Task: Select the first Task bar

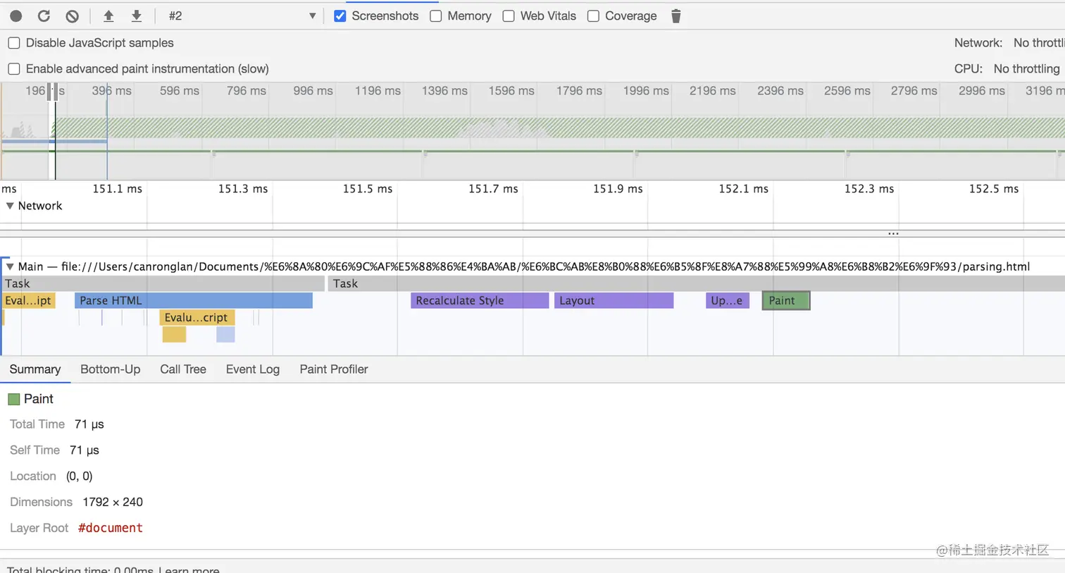Action: tap(163, 283)
